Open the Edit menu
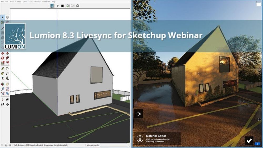Screen dimensions: 263x148 (7, 2)
